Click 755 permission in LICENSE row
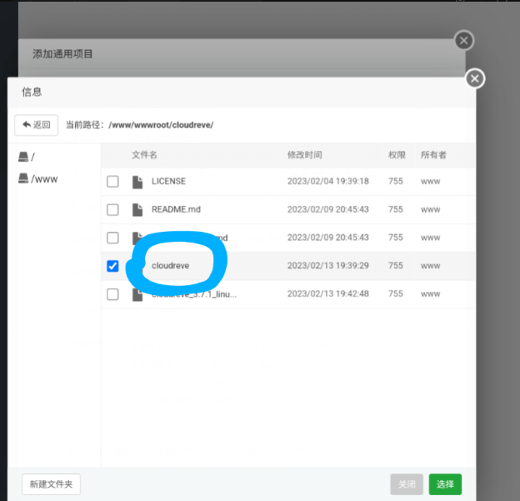Screen dimensions: 520x501 396,181
